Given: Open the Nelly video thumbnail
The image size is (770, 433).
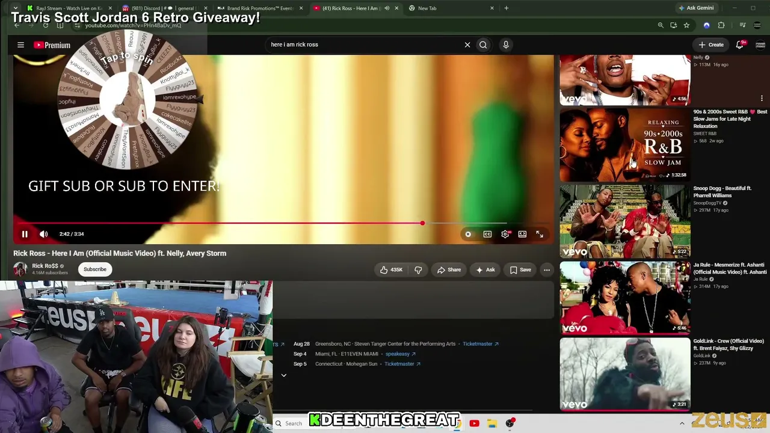Looking at the screenshot, I should point(625,80).
